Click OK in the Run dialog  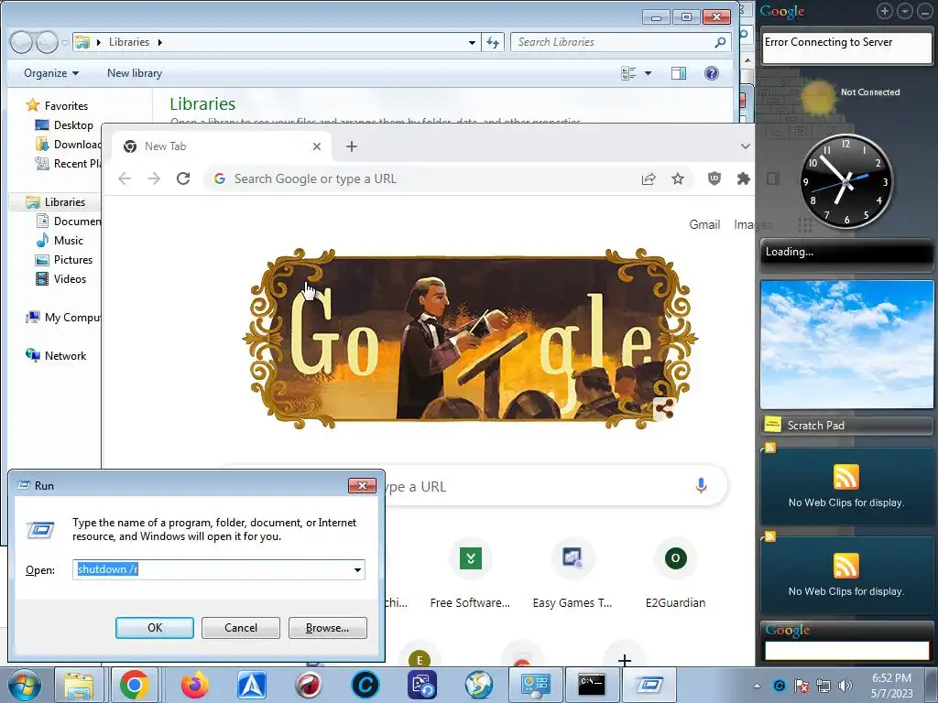coord(154,628)
